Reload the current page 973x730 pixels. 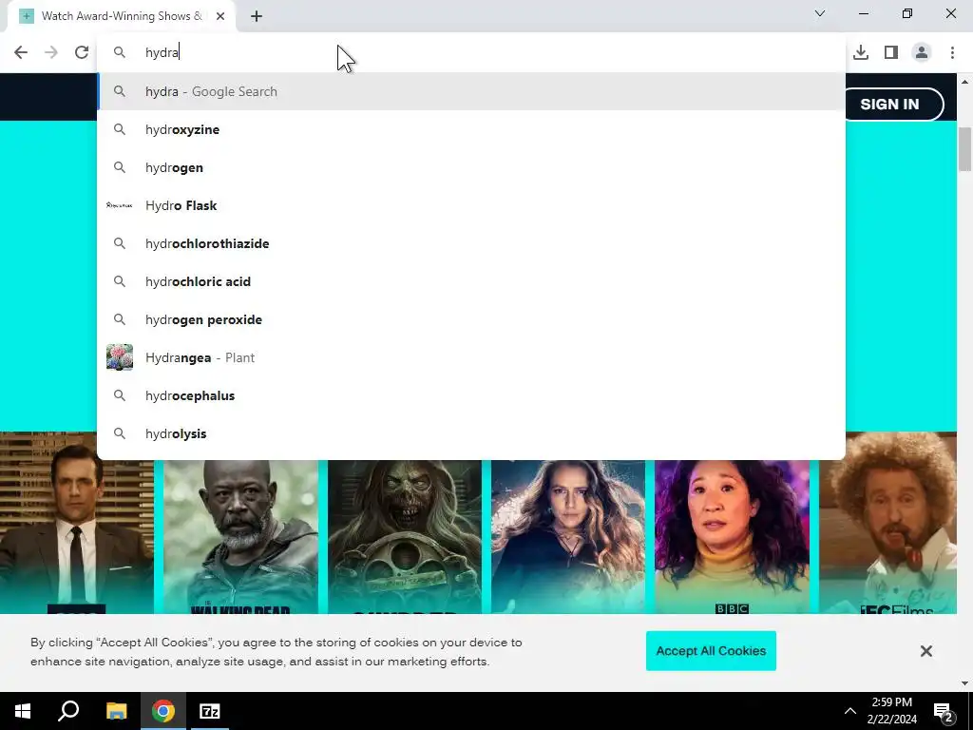point(82,53)
